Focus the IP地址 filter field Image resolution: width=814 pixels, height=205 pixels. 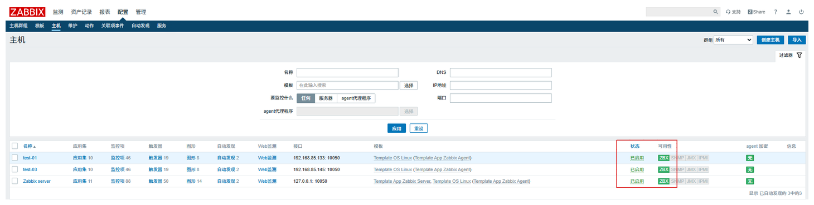pyautogui.click(x=501, y=86)
